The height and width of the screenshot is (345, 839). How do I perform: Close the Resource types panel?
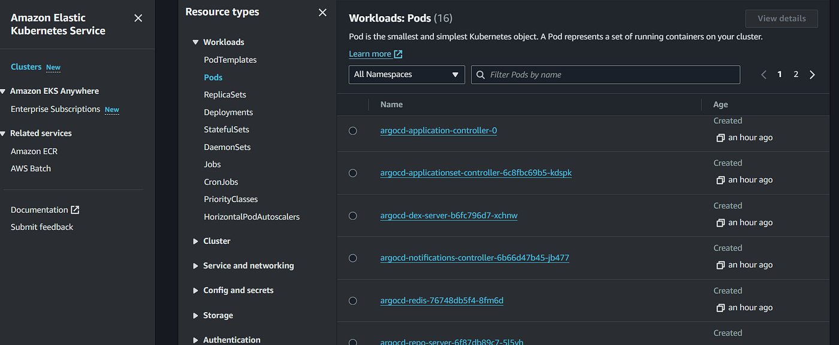[x=322, y=13]
